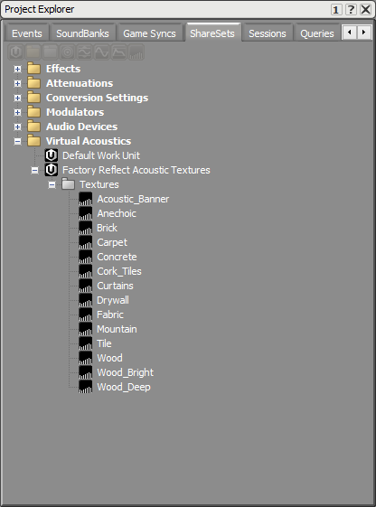The image size is (376, 507).
Task: Click the Audio Devices folder icon
Action: [34, 127]
